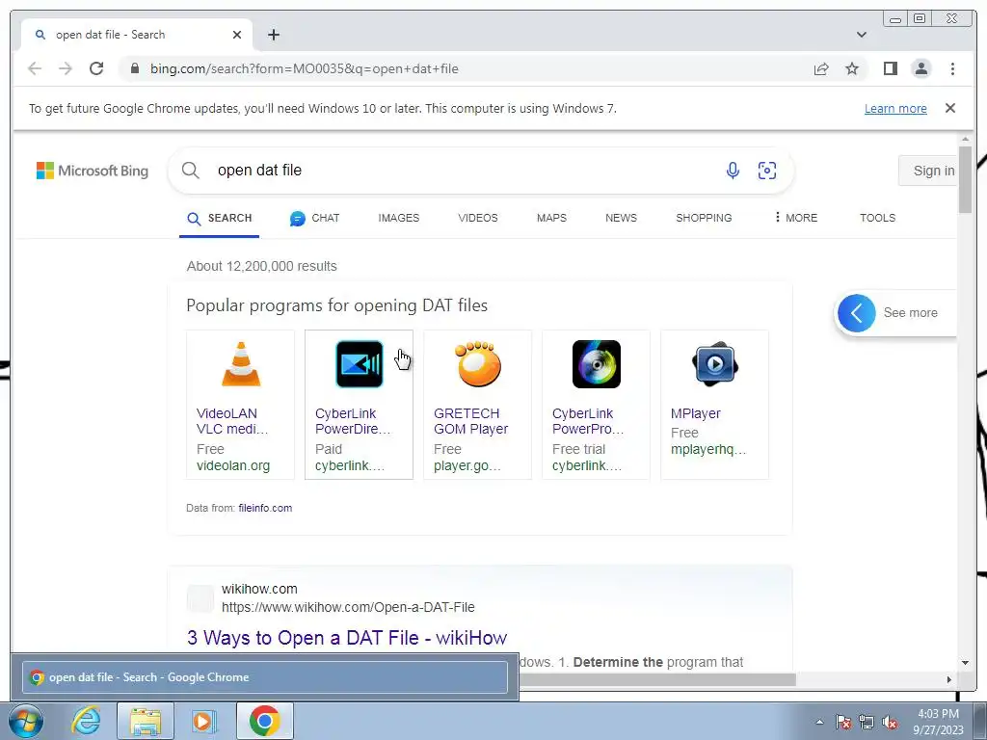Open CyberLink PowerDirector title link
The image size is (987, 740).
tap(353, 421)
